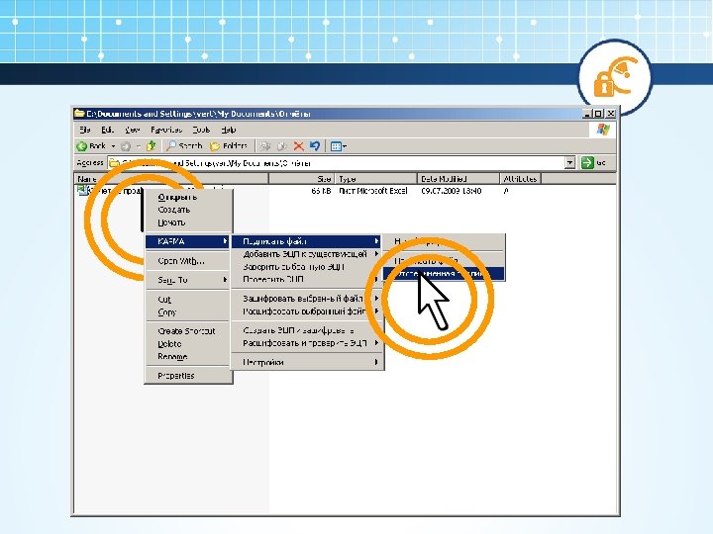The height and width of the screenshot is (534, 713).
Task: Select Rename in the context menu
Action: click(187, 356)
